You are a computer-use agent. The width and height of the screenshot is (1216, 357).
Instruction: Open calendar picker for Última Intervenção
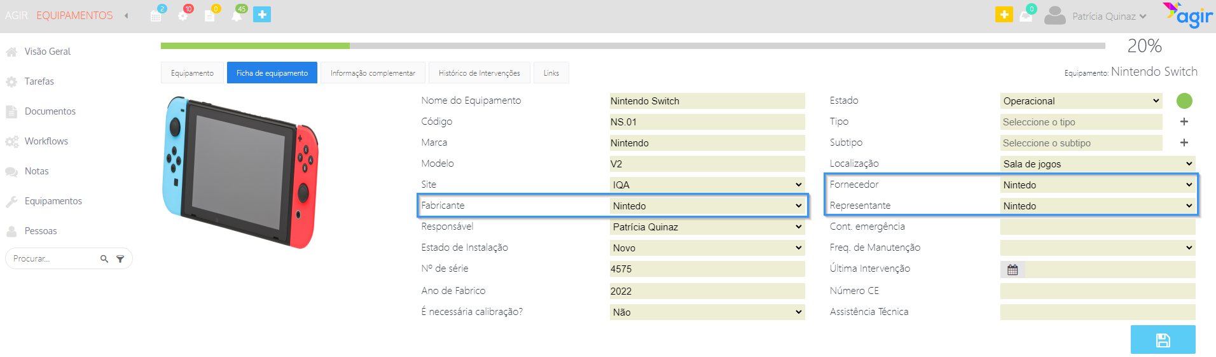[1012, 270]
